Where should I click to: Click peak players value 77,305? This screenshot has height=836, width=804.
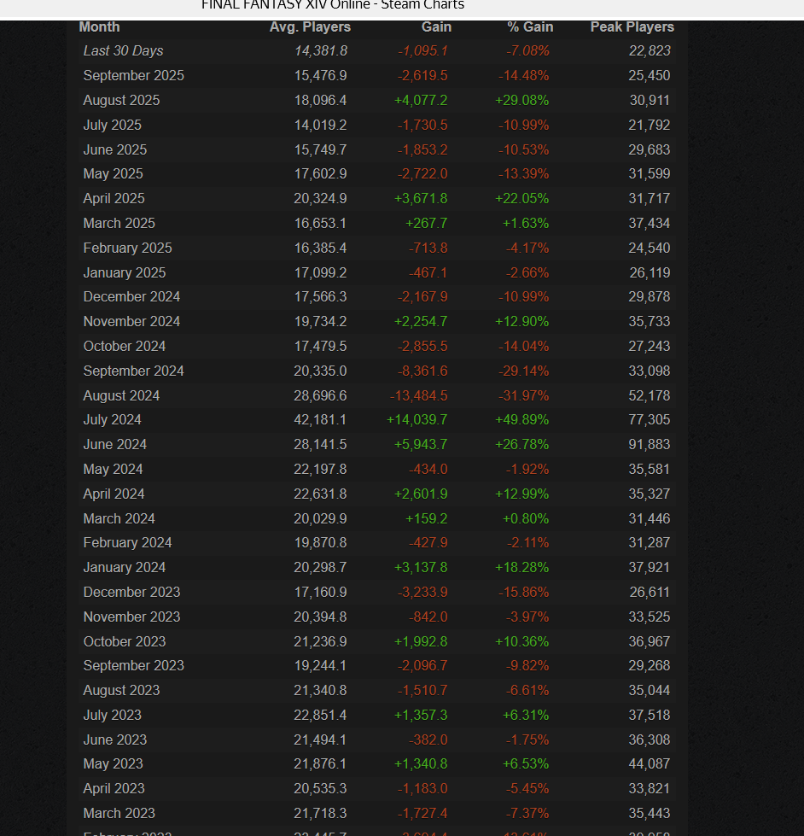pos(650,420)
